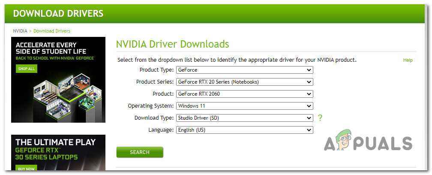Expand the Language dropdown showing English (US)

tap(245, 130)
